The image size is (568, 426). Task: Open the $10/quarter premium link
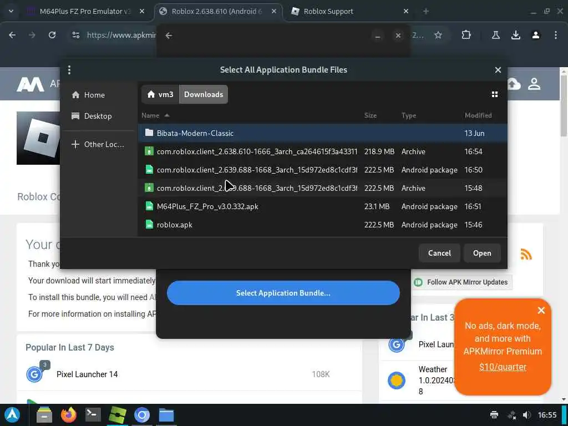(503, 367)
